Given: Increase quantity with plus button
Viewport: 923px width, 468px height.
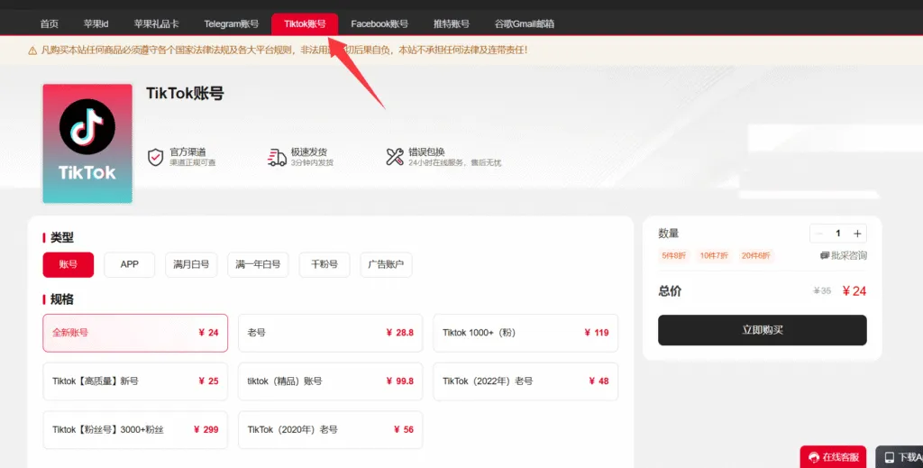Looking at the screenshot, I should tap(858, 234).
